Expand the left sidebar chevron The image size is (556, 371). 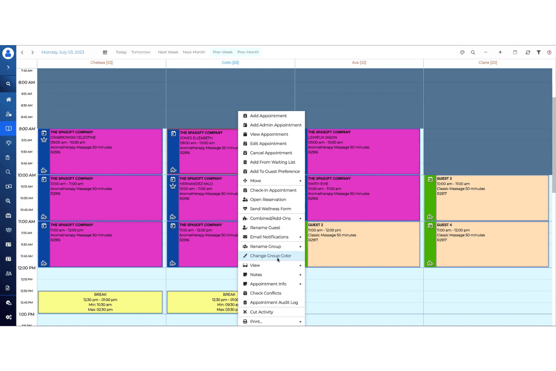(x=8, y=68)
